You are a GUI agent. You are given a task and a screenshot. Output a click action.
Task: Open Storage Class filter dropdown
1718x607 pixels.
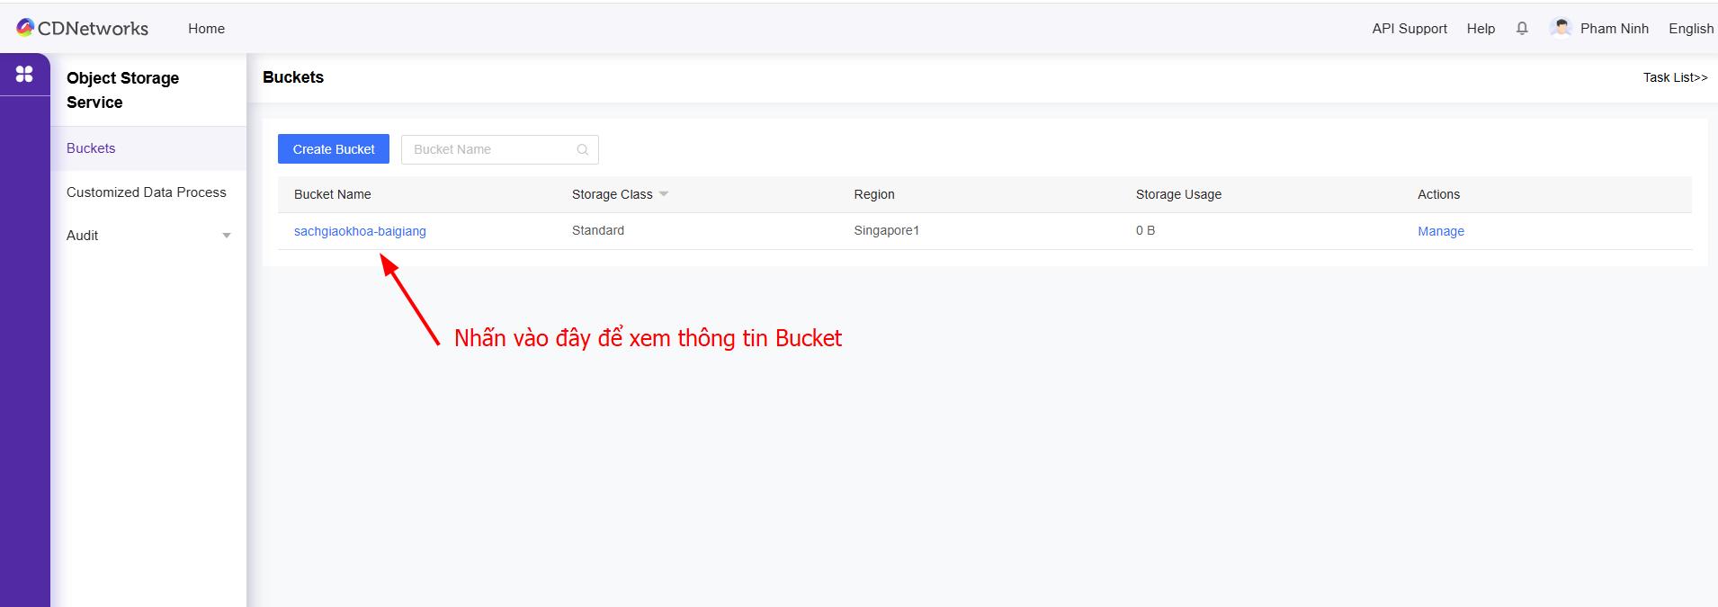tap(664, 194)
